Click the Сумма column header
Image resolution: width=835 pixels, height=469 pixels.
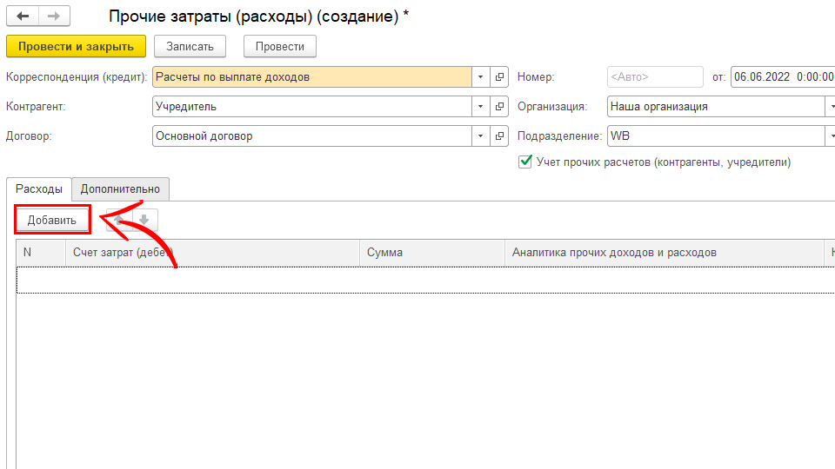[431, 253]
